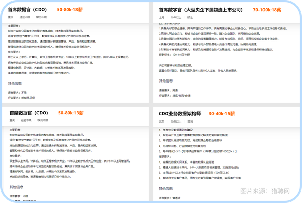Click the 本科 education tag
Screen dimensions: 302x203
[190, 121]
